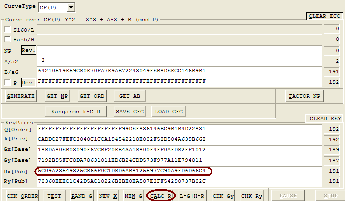345x201 pixels.
Task: Open the CurveType GF(P) dropdown
Action: pyautogui.click(x=71, y=7)
